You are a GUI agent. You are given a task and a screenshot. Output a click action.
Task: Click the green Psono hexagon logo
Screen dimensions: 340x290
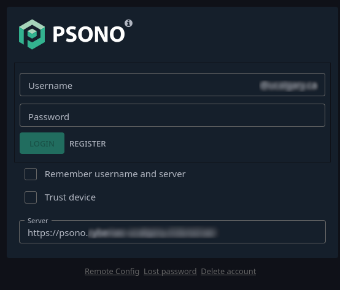pyautogui.click(x=32, y=34)
